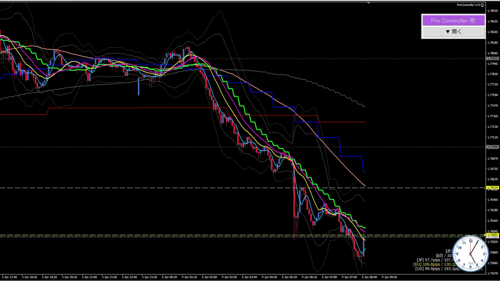Click the ProController-V33 expert label
Screen dimensions: 500x281
coord(468,5)
